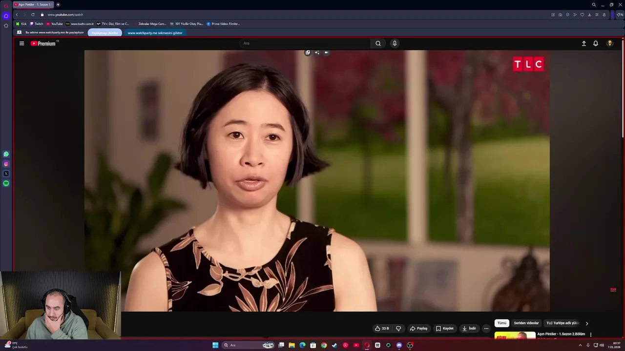Viewport: 625px width, 351px height.
Task: Show hidden system tray icons chevron
Action: tap(580, 345)
